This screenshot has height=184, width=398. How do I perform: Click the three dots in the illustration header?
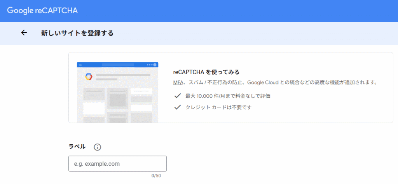click(x=150, y=65)
